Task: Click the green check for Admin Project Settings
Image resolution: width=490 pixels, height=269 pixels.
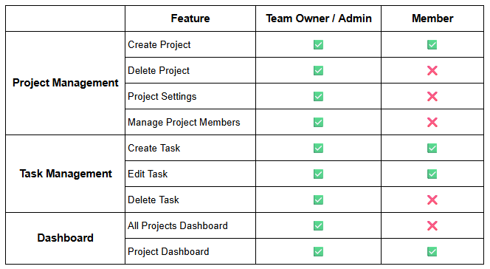Action: tap(318, 96)
